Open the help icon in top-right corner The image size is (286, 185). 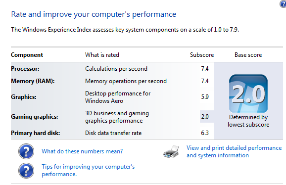pos(283,4)
